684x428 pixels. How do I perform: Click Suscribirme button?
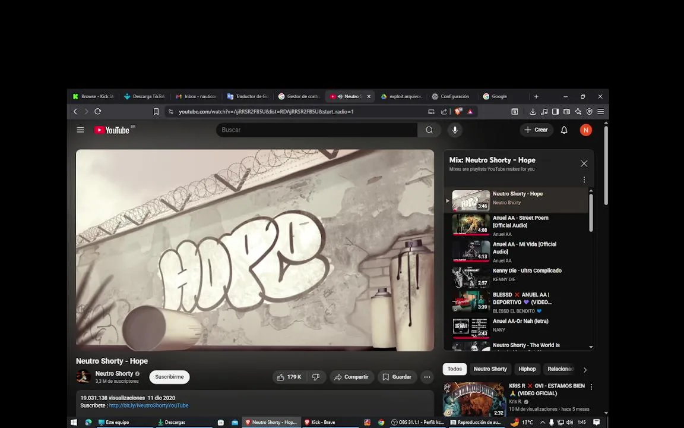tap(169, 377)
